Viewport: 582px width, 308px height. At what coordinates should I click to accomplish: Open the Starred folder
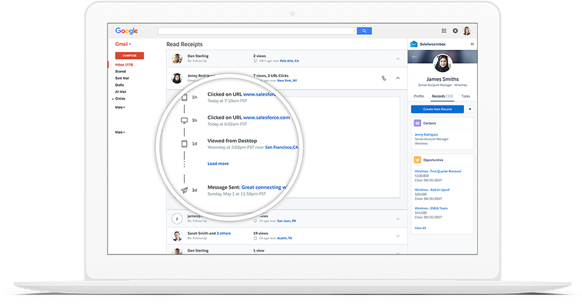[x=120, y=71]
